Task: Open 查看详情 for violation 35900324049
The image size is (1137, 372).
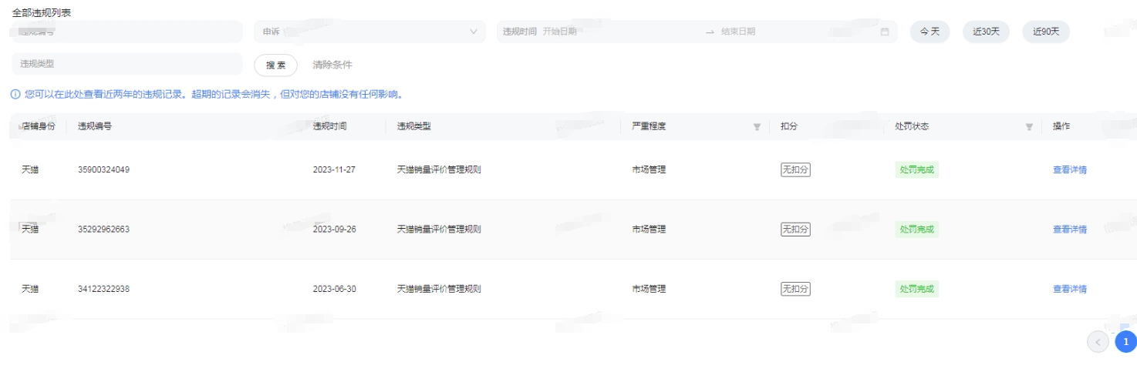Action: [x=1070, y=170]
